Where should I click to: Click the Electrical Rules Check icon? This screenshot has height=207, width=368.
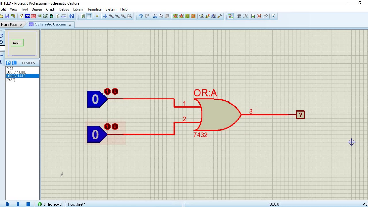(273, 16)
